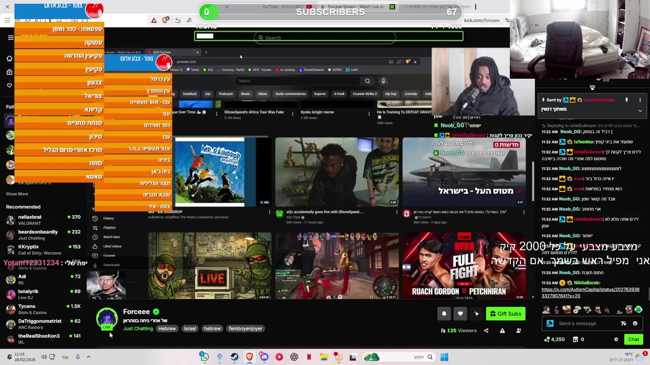Viewport: 650px width, 365px height.
Task: Click channel points balance 4,350
Action: point(554,340)
